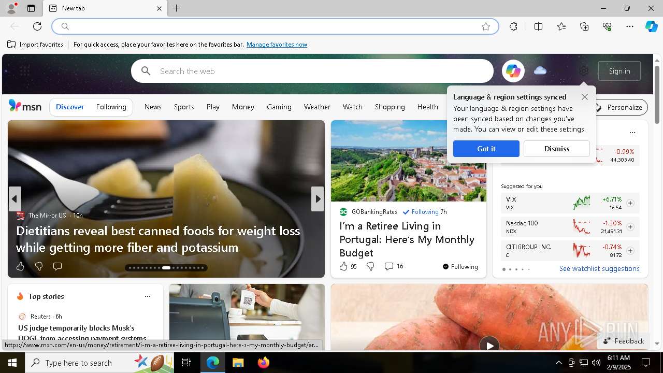Screen dimensions: 663x373
Task: Open the Personalize button
Action: 619,107
